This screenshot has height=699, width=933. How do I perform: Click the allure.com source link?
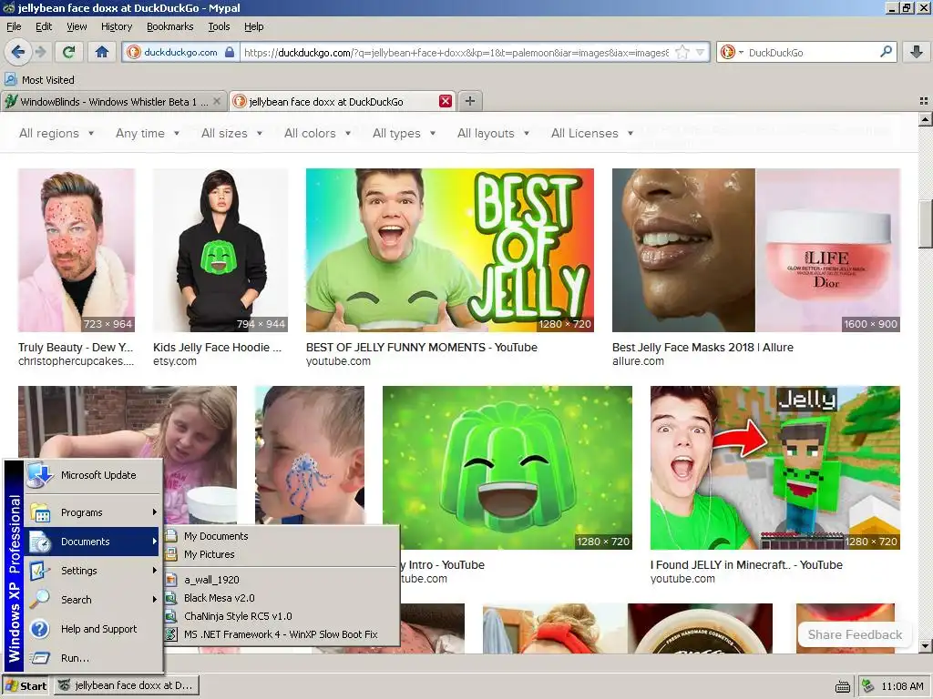(638, 361)
